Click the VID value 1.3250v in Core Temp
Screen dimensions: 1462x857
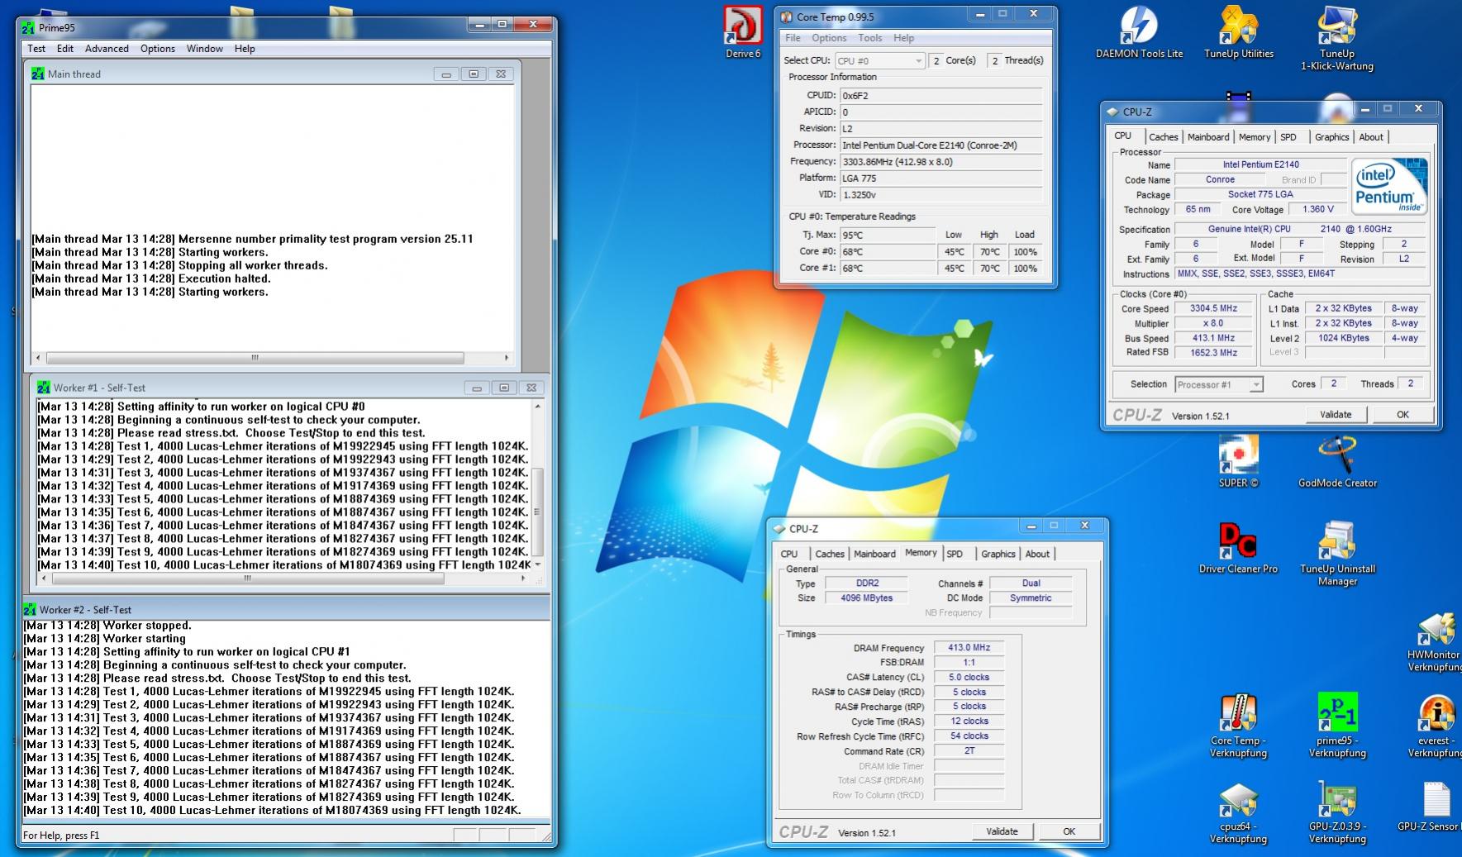click(x=942, y=194)
